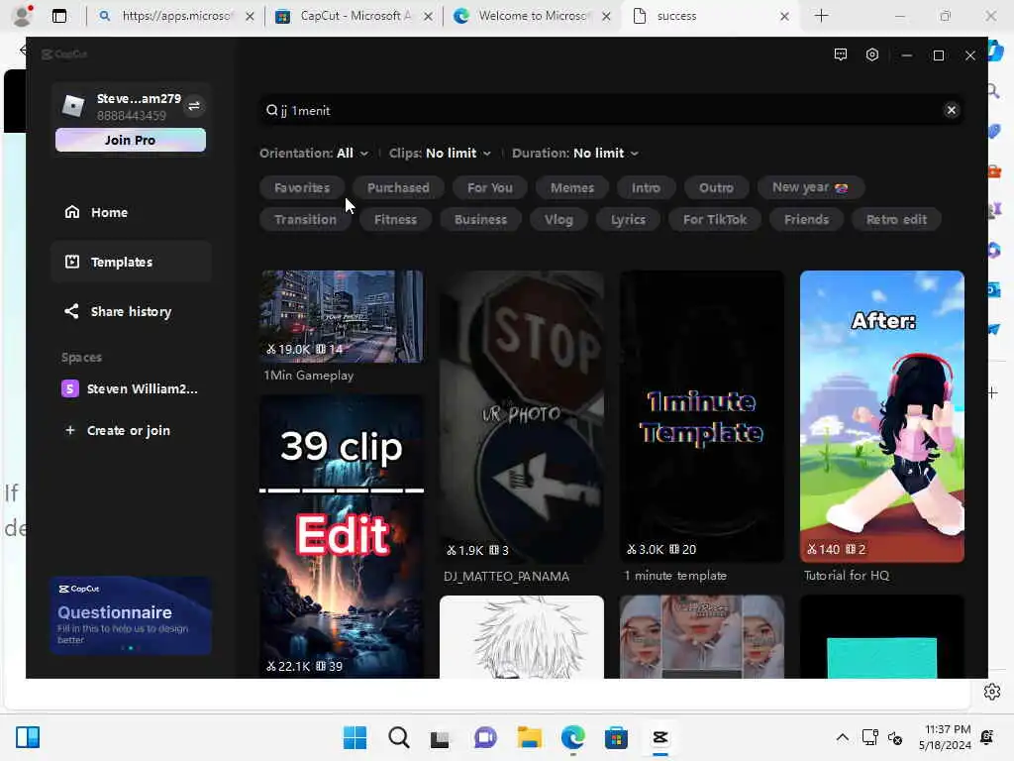Select the Steven William2 space
Viewport: 1014px width, 761px height.
pos(131,388)
